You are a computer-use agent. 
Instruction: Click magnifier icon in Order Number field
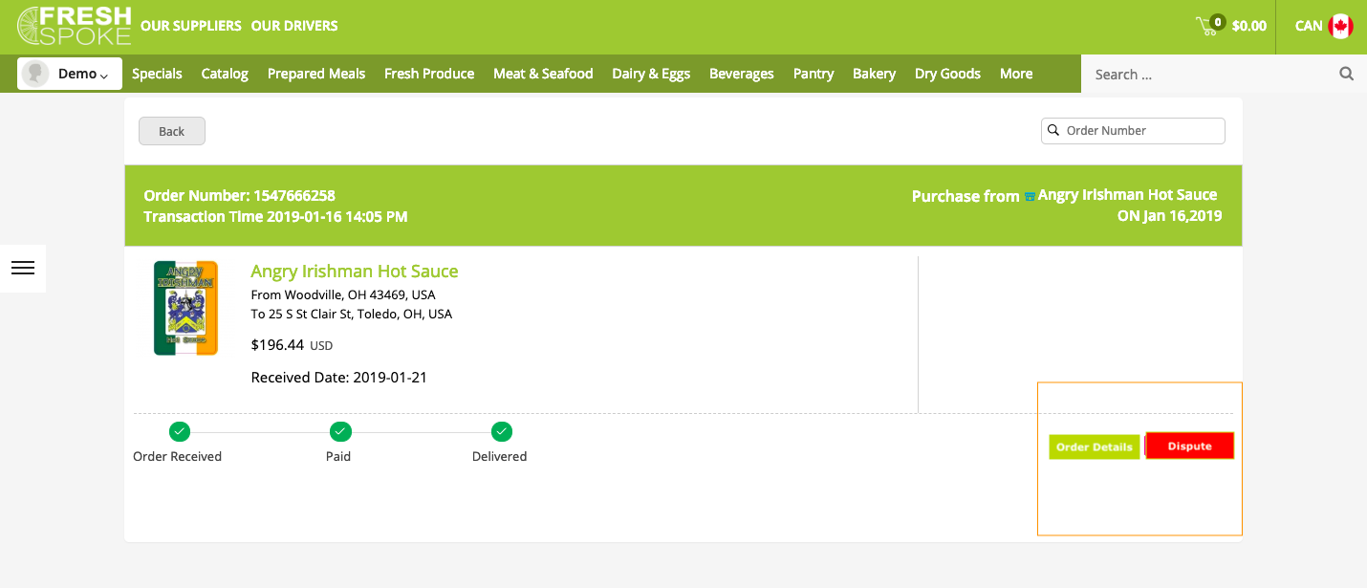click(x=1053, y=130)
